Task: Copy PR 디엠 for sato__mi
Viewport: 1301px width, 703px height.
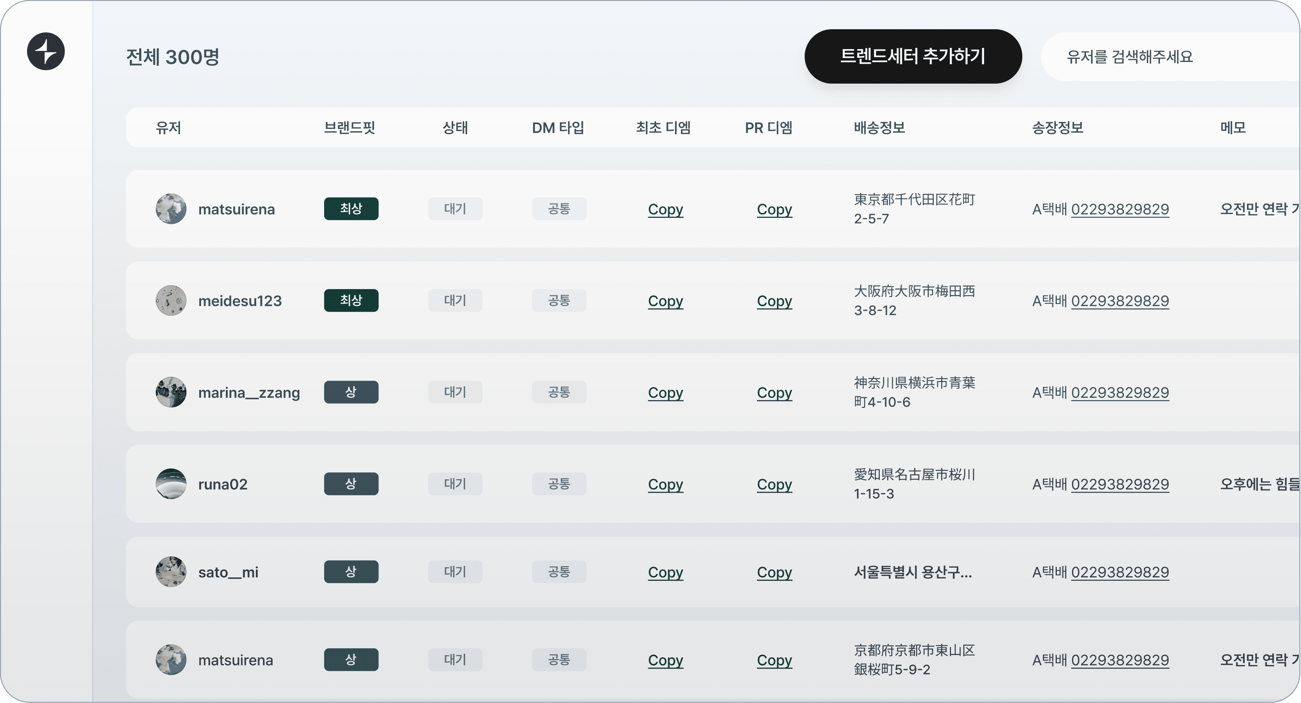Action: (775, 573)
